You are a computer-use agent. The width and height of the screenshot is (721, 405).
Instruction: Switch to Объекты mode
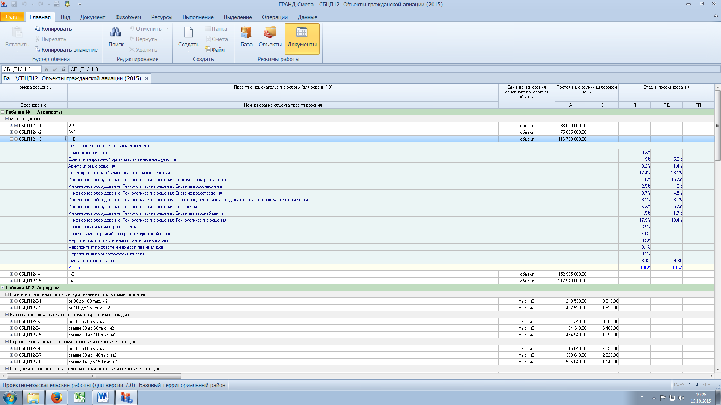click(270, 37)
